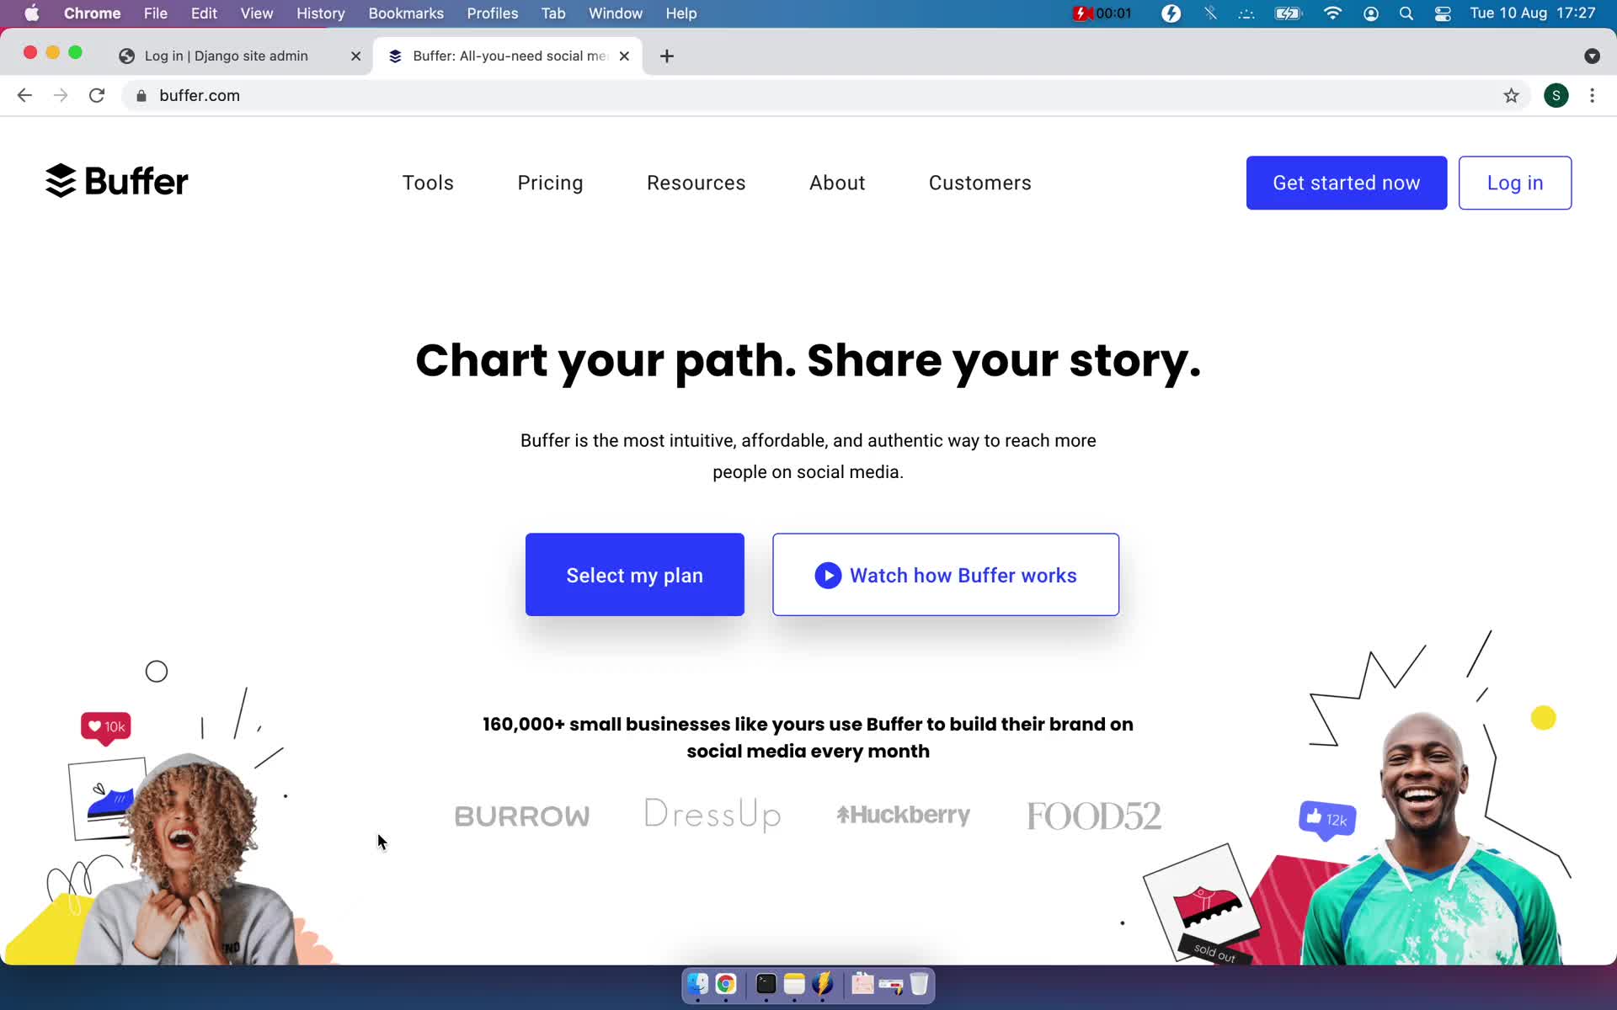The width and height of the screenshot is (1617, 1010).
Task: Click the Customers menu item
Action: 980,183
